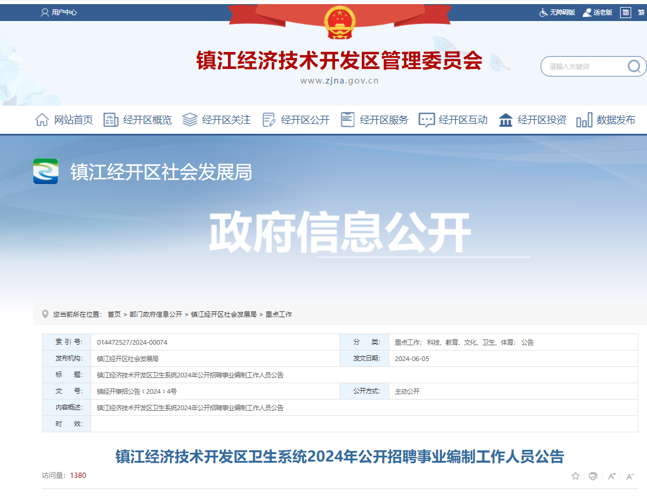Screen dimensions: 647x496
Task: Enable the elder-friendly 适老版 mode
Action: 600,12
